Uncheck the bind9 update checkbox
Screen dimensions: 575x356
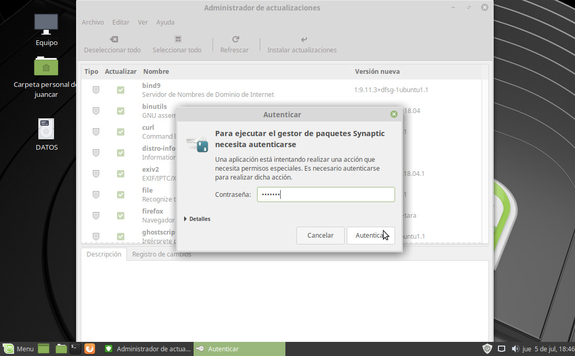pos(121,90)
